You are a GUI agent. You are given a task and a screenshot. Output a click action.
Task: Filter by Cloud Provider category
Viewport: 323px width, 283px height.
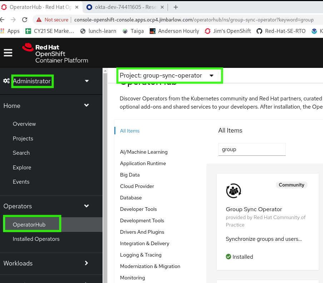coord(137,186)
